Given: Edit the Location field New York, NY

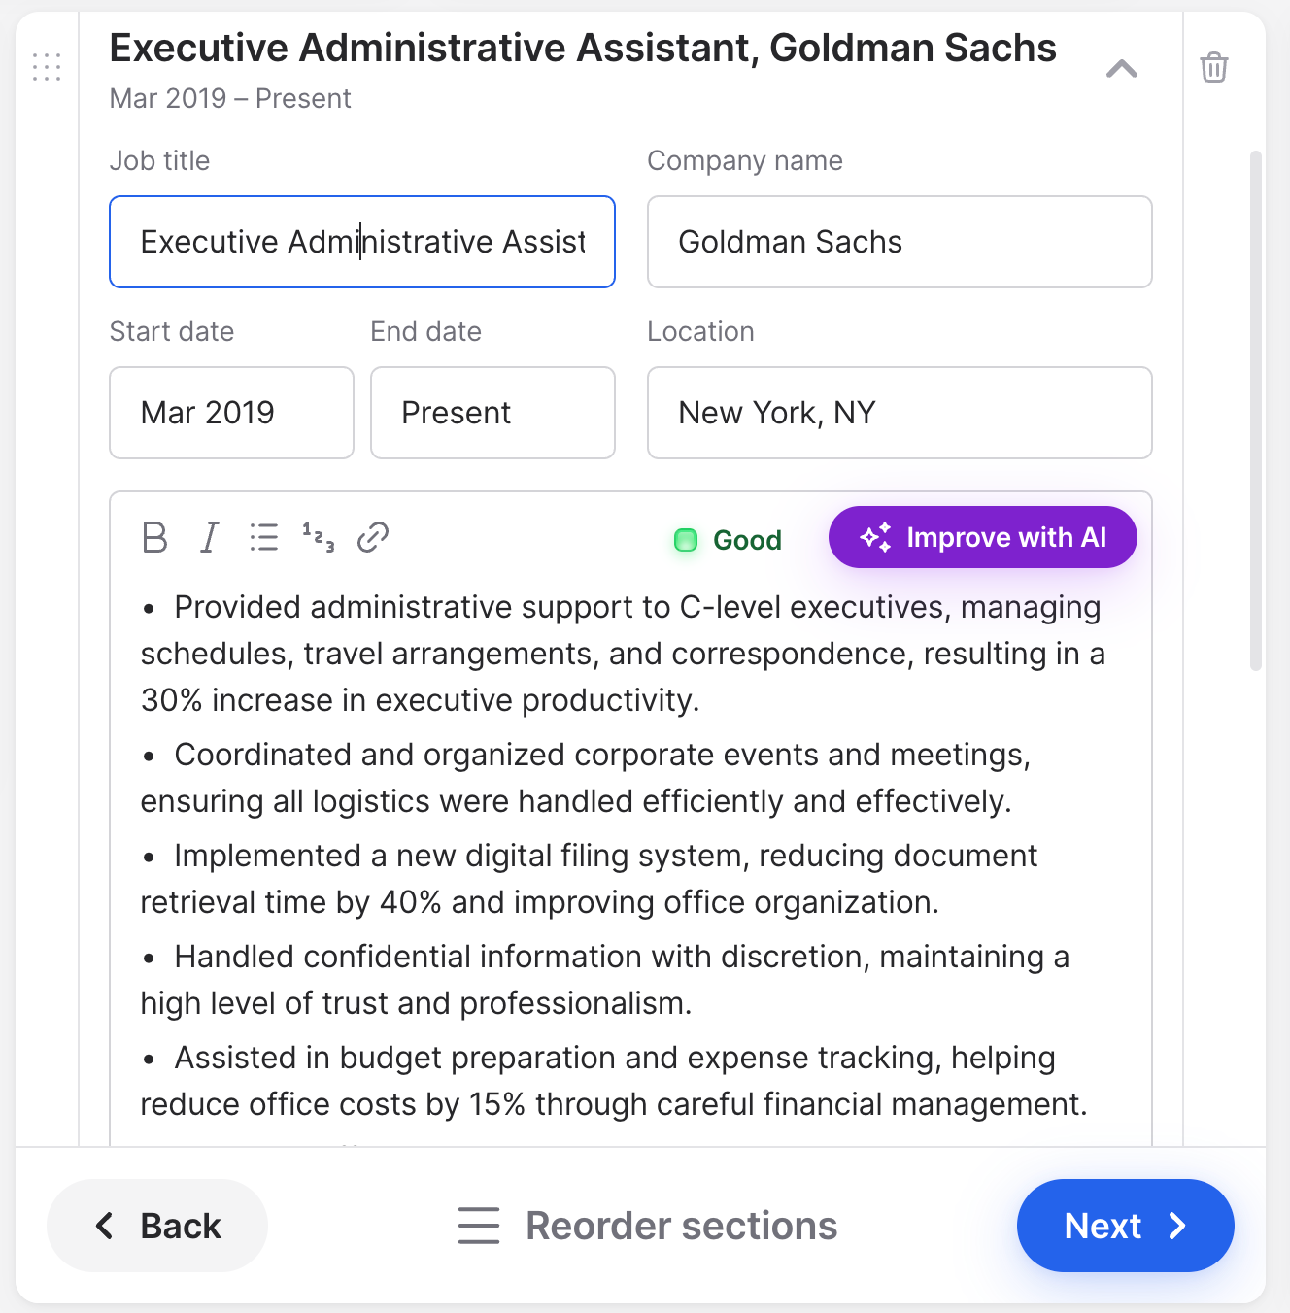Looking at the screenshot, I should pos(900,413).
